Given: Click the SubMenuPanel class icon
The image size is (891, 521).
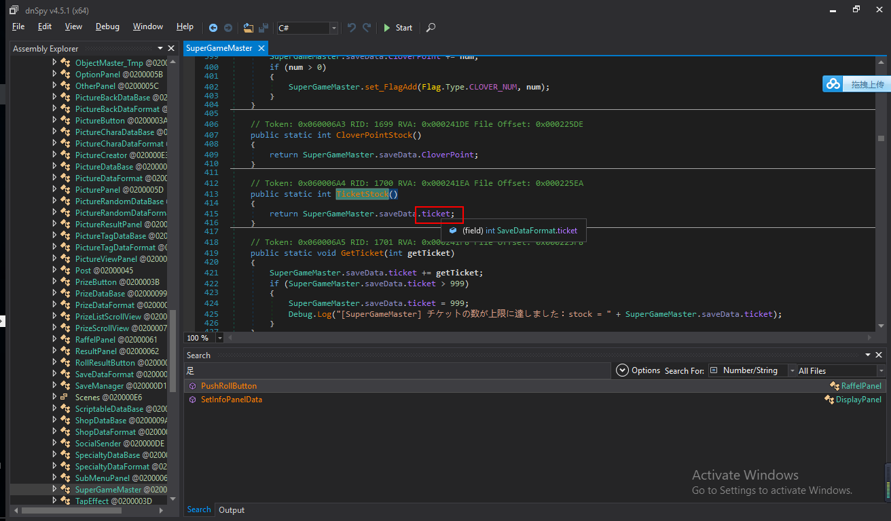Looking at the screenshot, I should pos(66,478).
